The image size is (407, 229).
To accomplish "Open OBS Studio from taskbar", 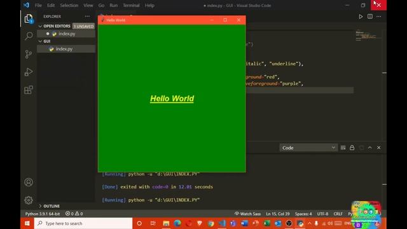I will coord(289,223).
